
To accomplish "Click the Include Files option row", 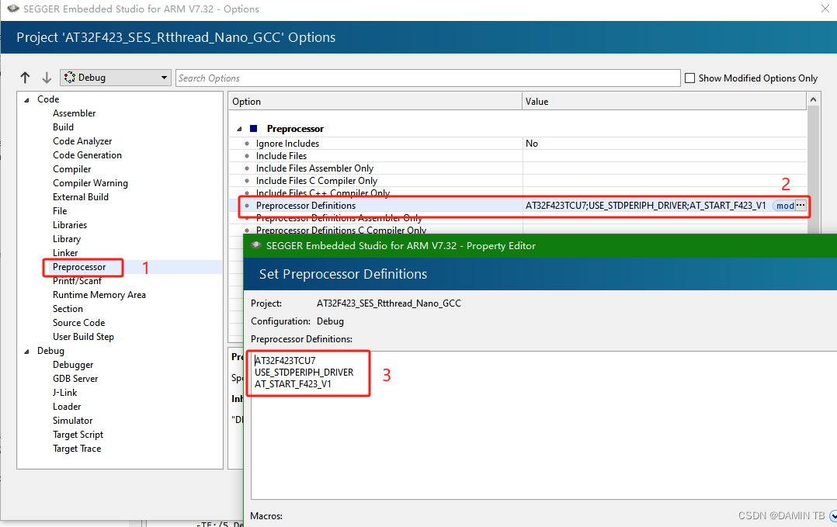I will point(518,156).
